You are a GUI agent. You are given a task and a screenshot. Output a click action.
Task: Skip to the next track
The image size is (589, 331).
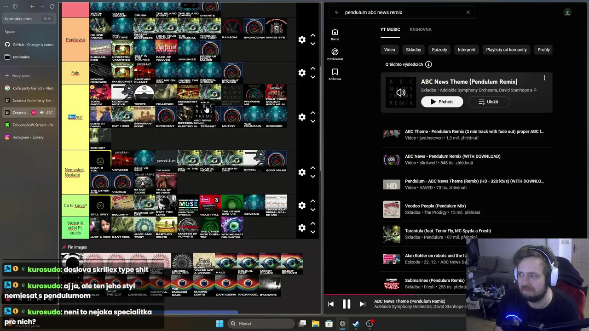pyautogui.click(x=362, y=304)
